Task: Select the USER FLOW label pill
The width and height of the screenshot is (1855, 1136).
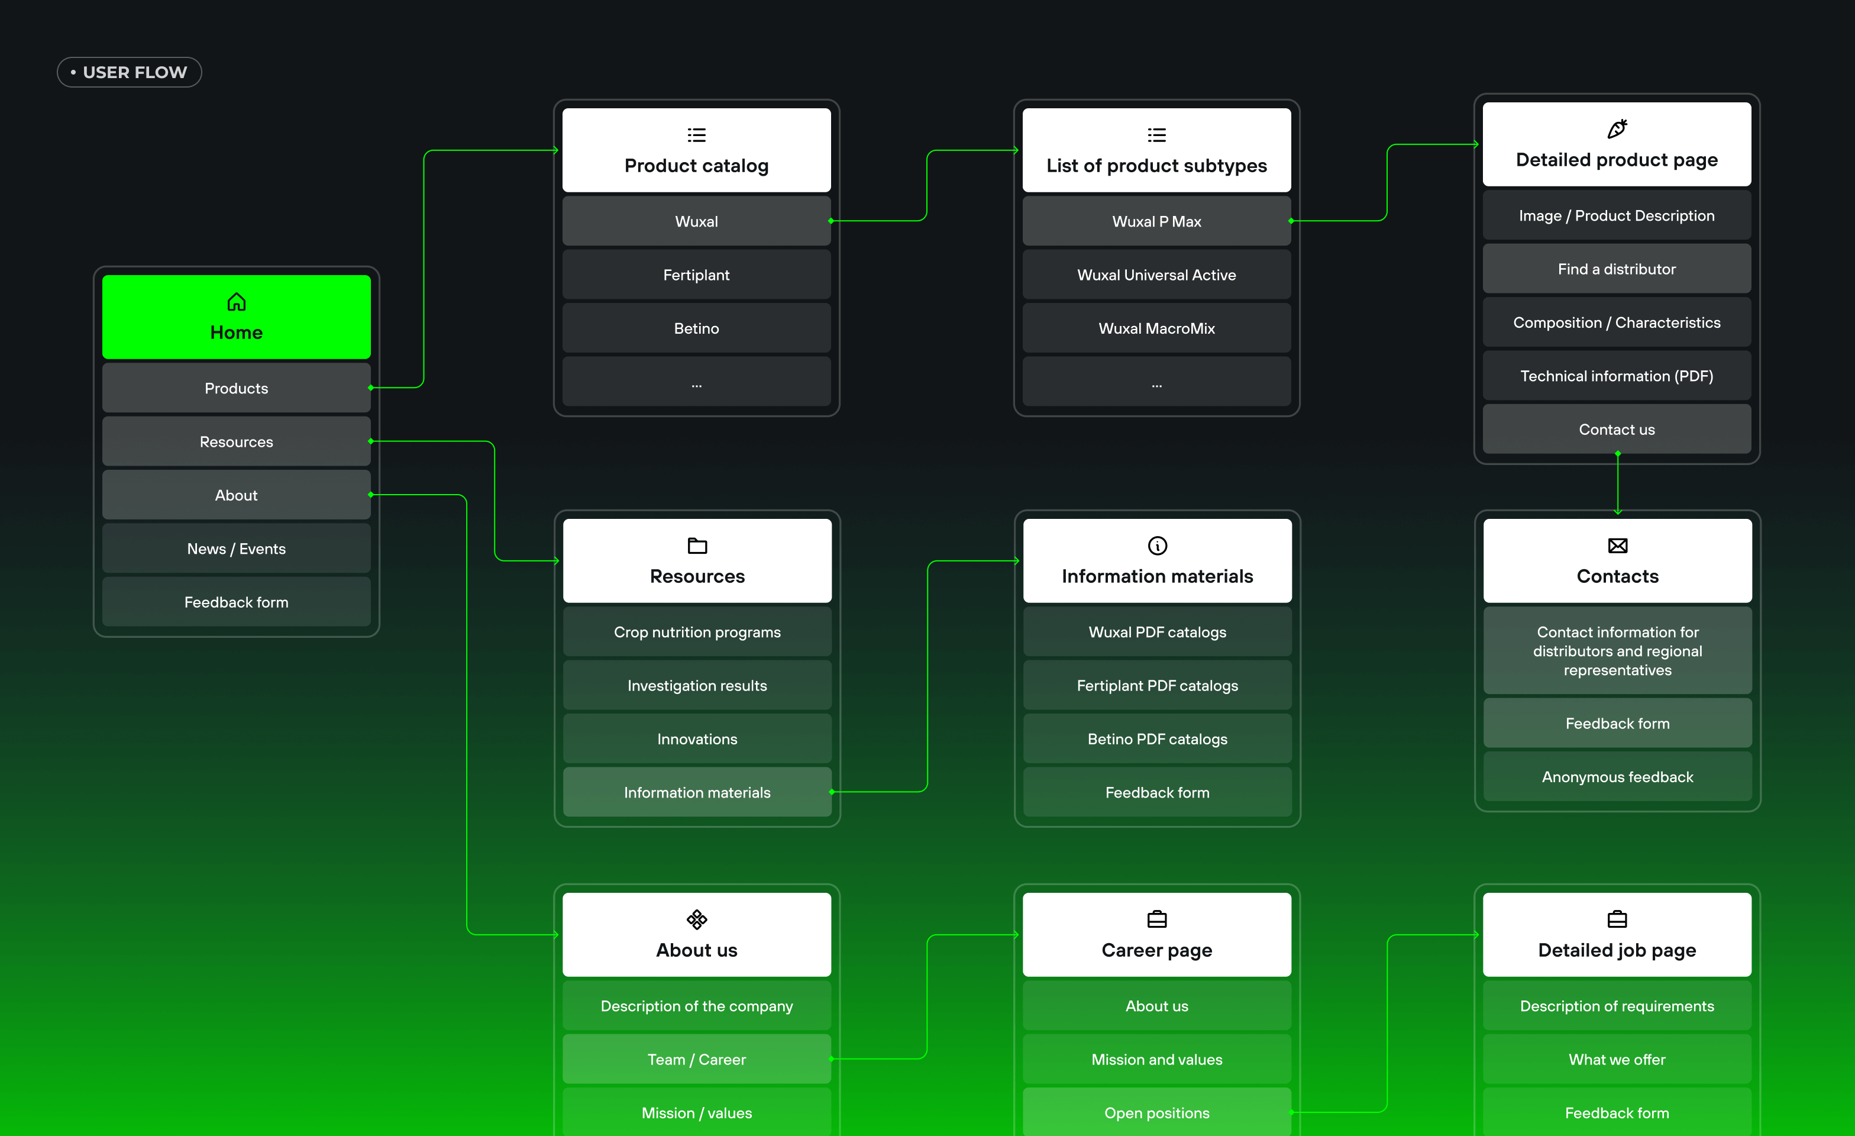Action: 130,72
